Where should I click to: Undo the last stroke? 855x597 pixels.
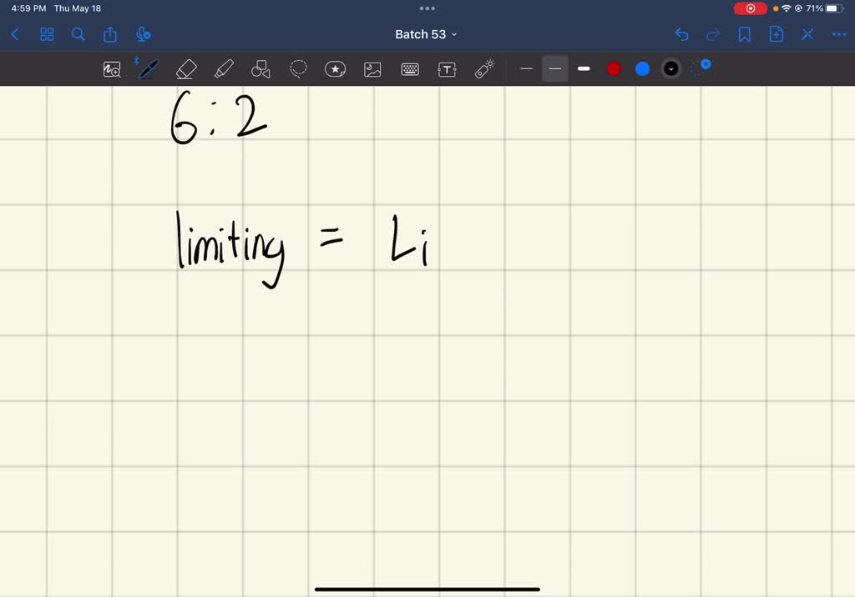pos(681,34)
